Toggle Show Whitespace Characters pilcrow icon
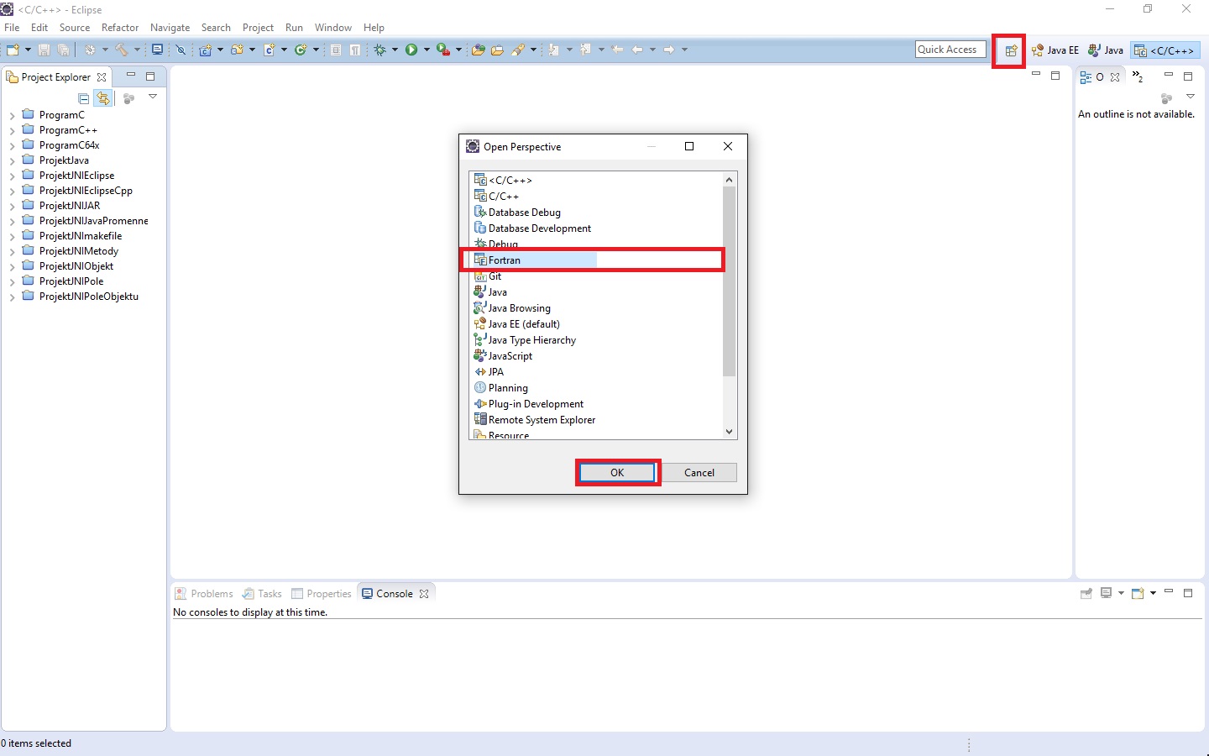 tap(355, 50)
